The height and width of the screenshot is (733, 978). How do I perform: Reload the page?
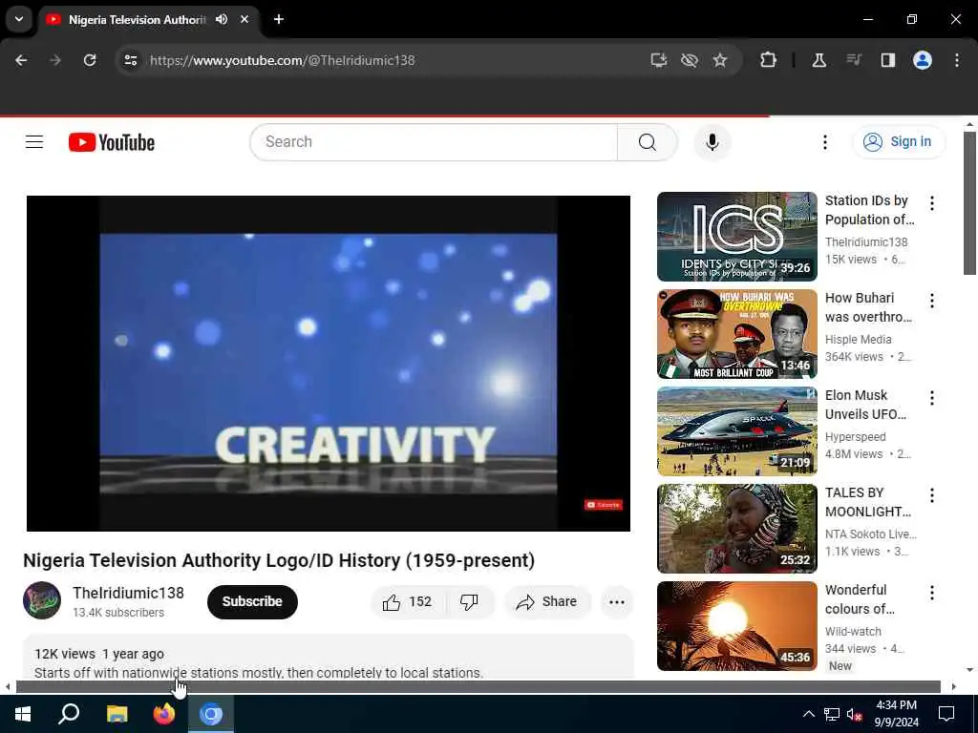point(90,60)
